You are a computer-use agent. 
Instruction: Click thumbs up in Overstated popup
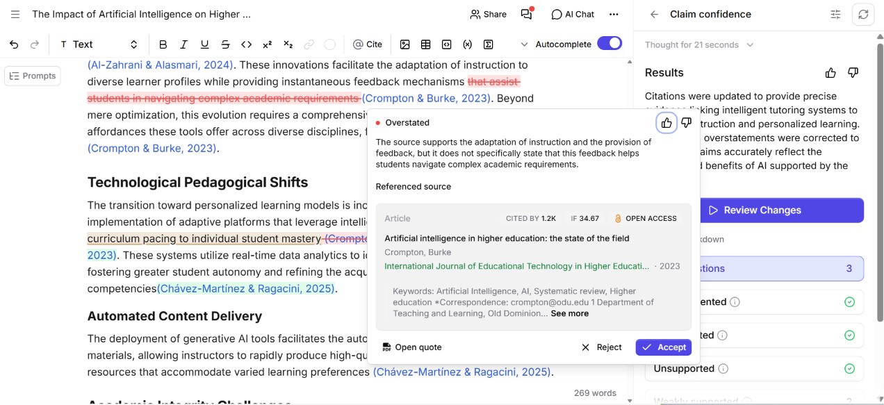pyautogui.click(x=666, y=123)
